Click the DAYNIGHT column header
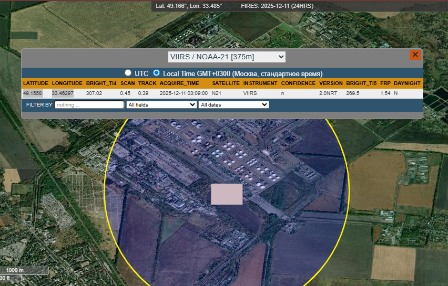The width and height of the screenshot is (448, 286). click(407, 83)
